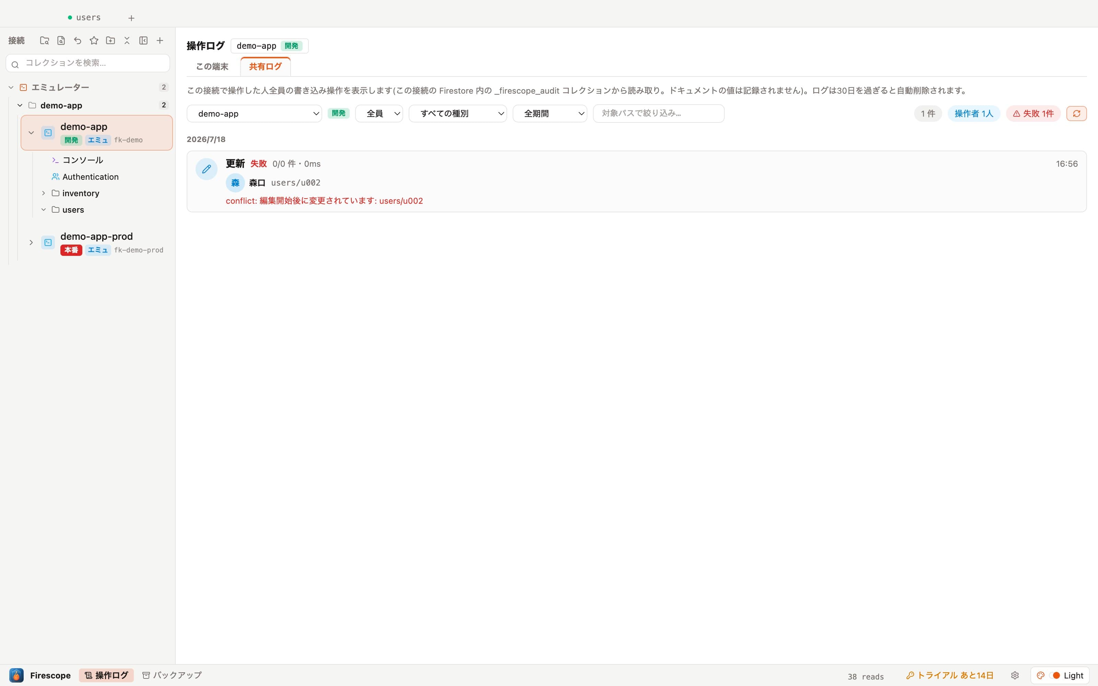Viewport: 1098px width, 686px height.
Task: Click the Firescope flame app icon
Action: coord(16,675)
